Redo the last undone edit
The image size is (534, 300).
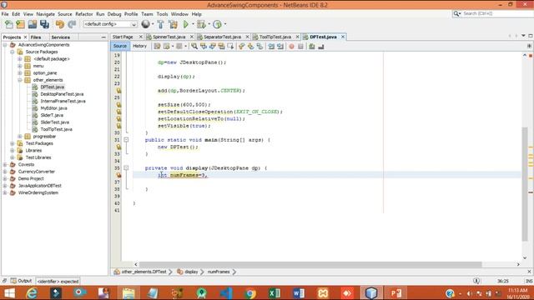(72, 24)
